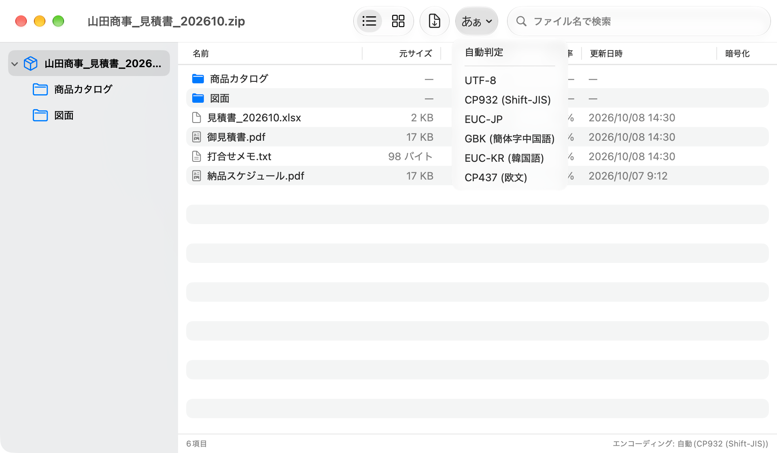Click the 98 バイト size cell

click(410, 157)
